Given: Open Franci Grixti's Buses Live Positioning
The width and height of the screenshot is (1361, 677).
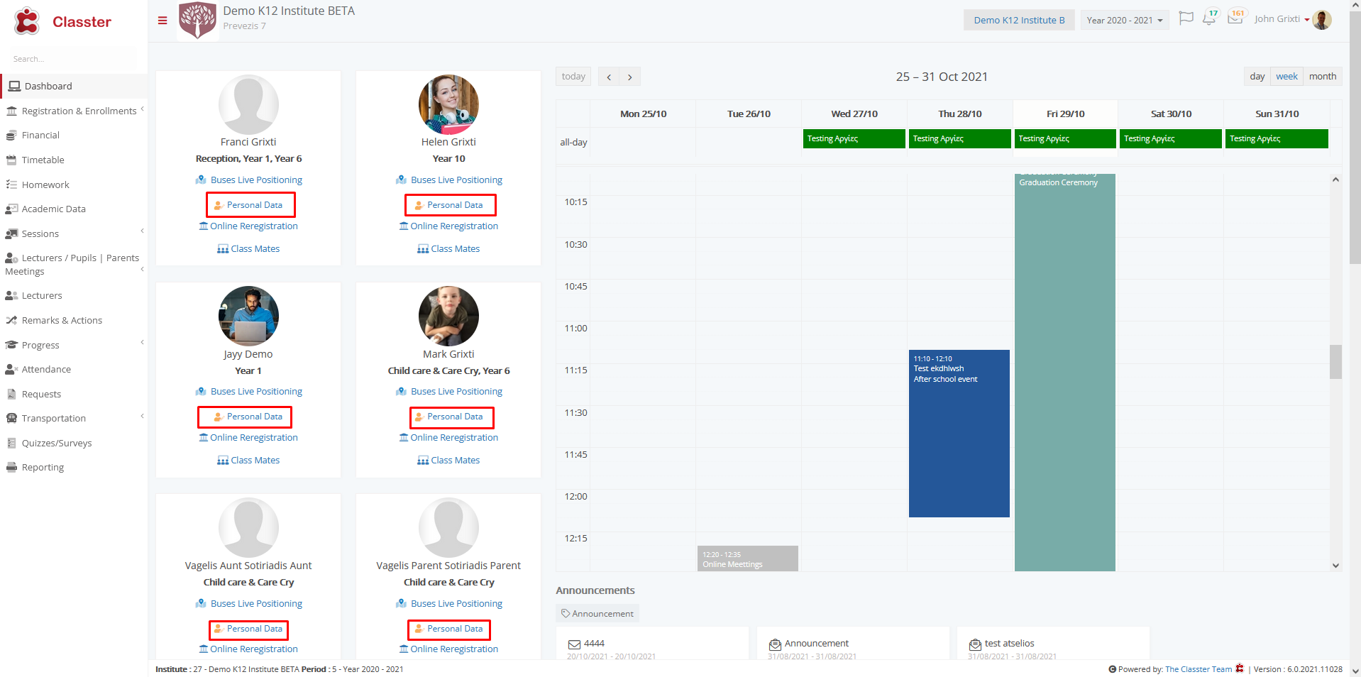Looking at the screenshot, I should coord(249,180).
